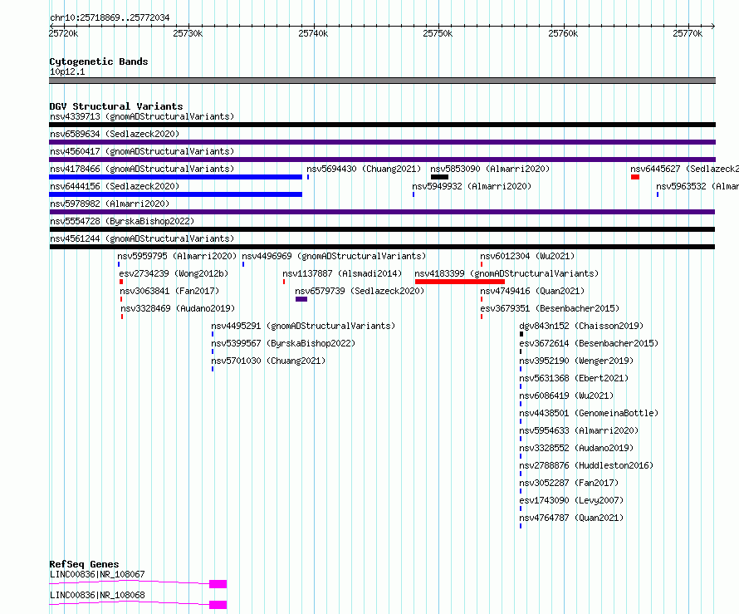739x614 pixels.
Task: Click the nsv3328552 (Audano2019) label
Action: [x=576, y=448]
